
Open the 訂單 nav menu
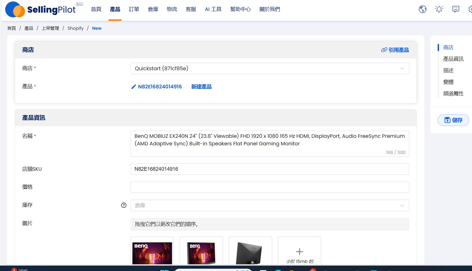[x=134, y=9]
